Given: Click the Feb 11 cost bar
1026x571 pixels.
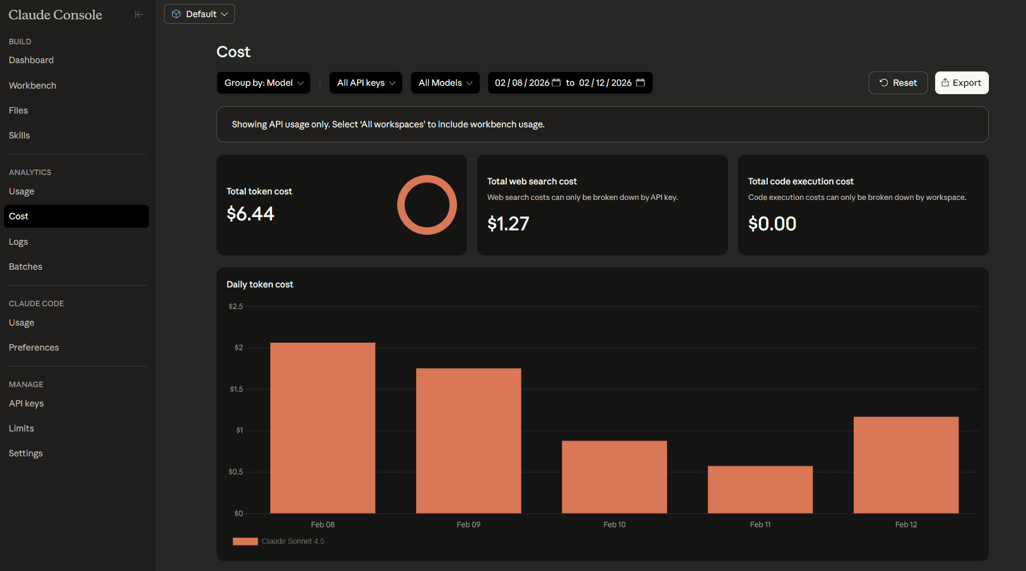Looking at the screenshot, I should (760, 490).
